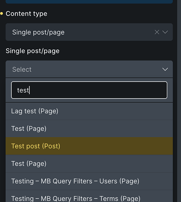Pick the highlighted 'Test post (Post)' option

(x=89, y=146)
